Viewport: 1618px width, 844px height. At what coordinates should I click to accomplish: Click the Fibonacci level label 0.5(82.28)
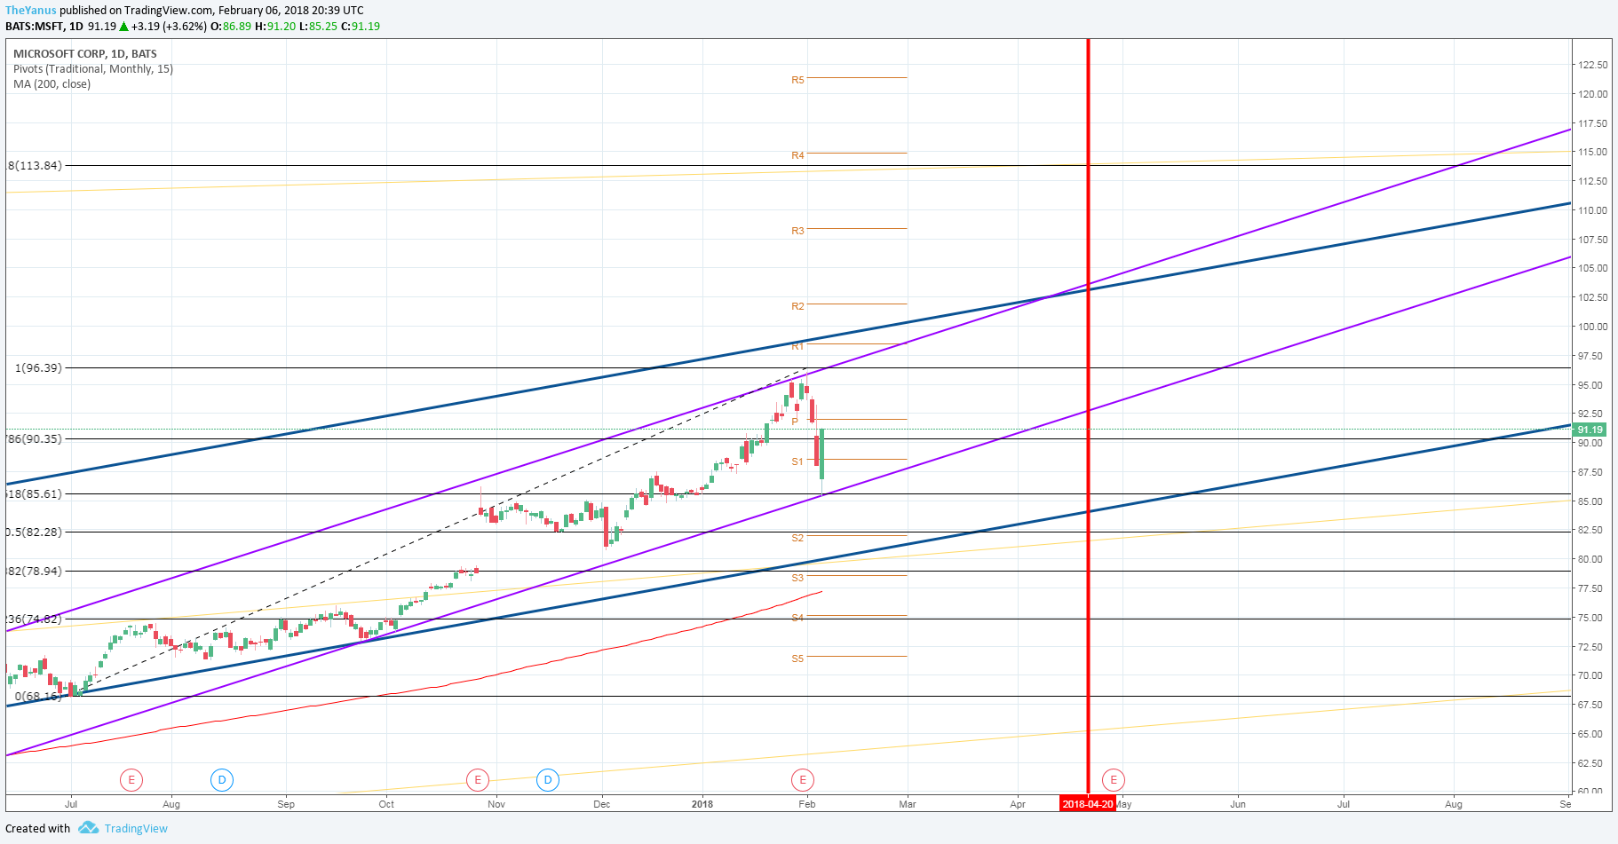(x=35, y=532)
